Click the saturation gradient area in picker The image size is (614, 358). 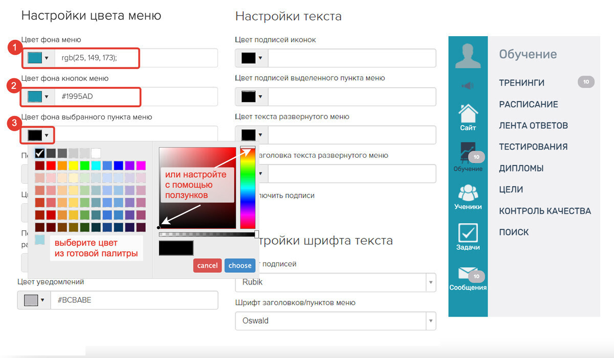pyautogui.click(x=198, y=187)
